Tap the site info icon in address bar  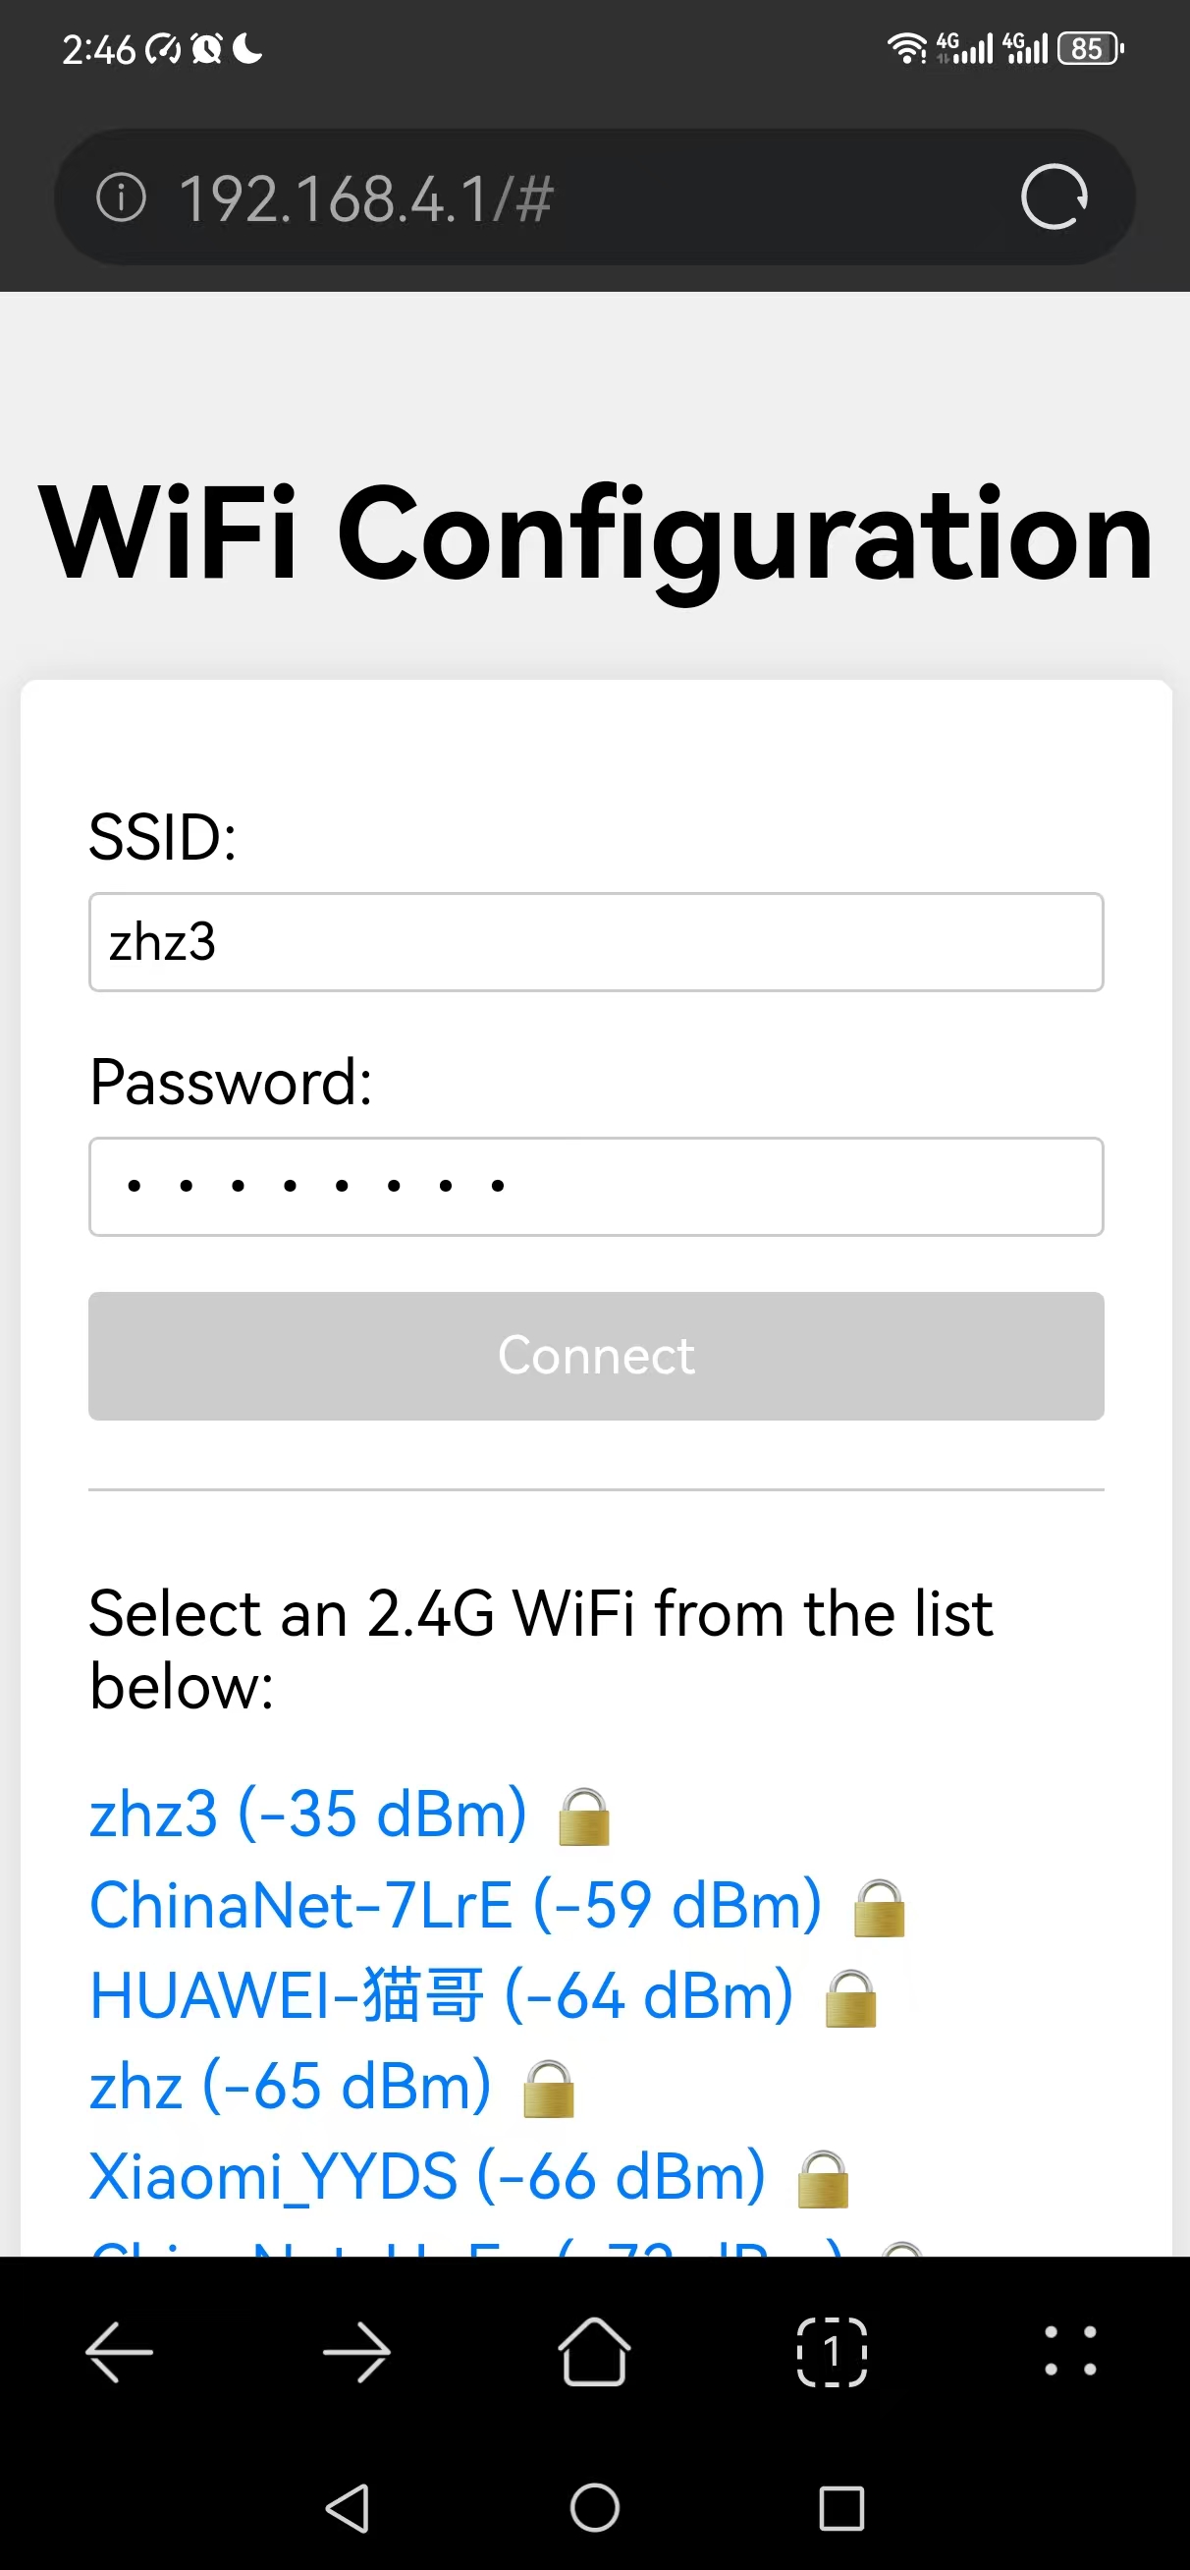point(121,196)
